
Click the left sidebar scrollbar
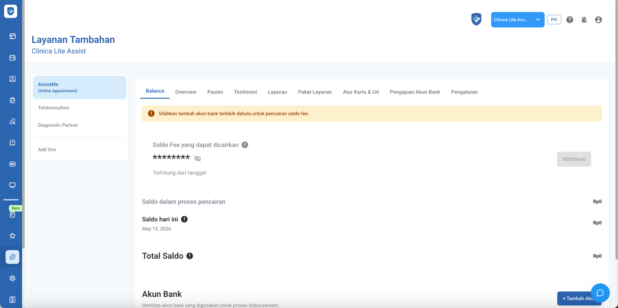click(23, 124)
